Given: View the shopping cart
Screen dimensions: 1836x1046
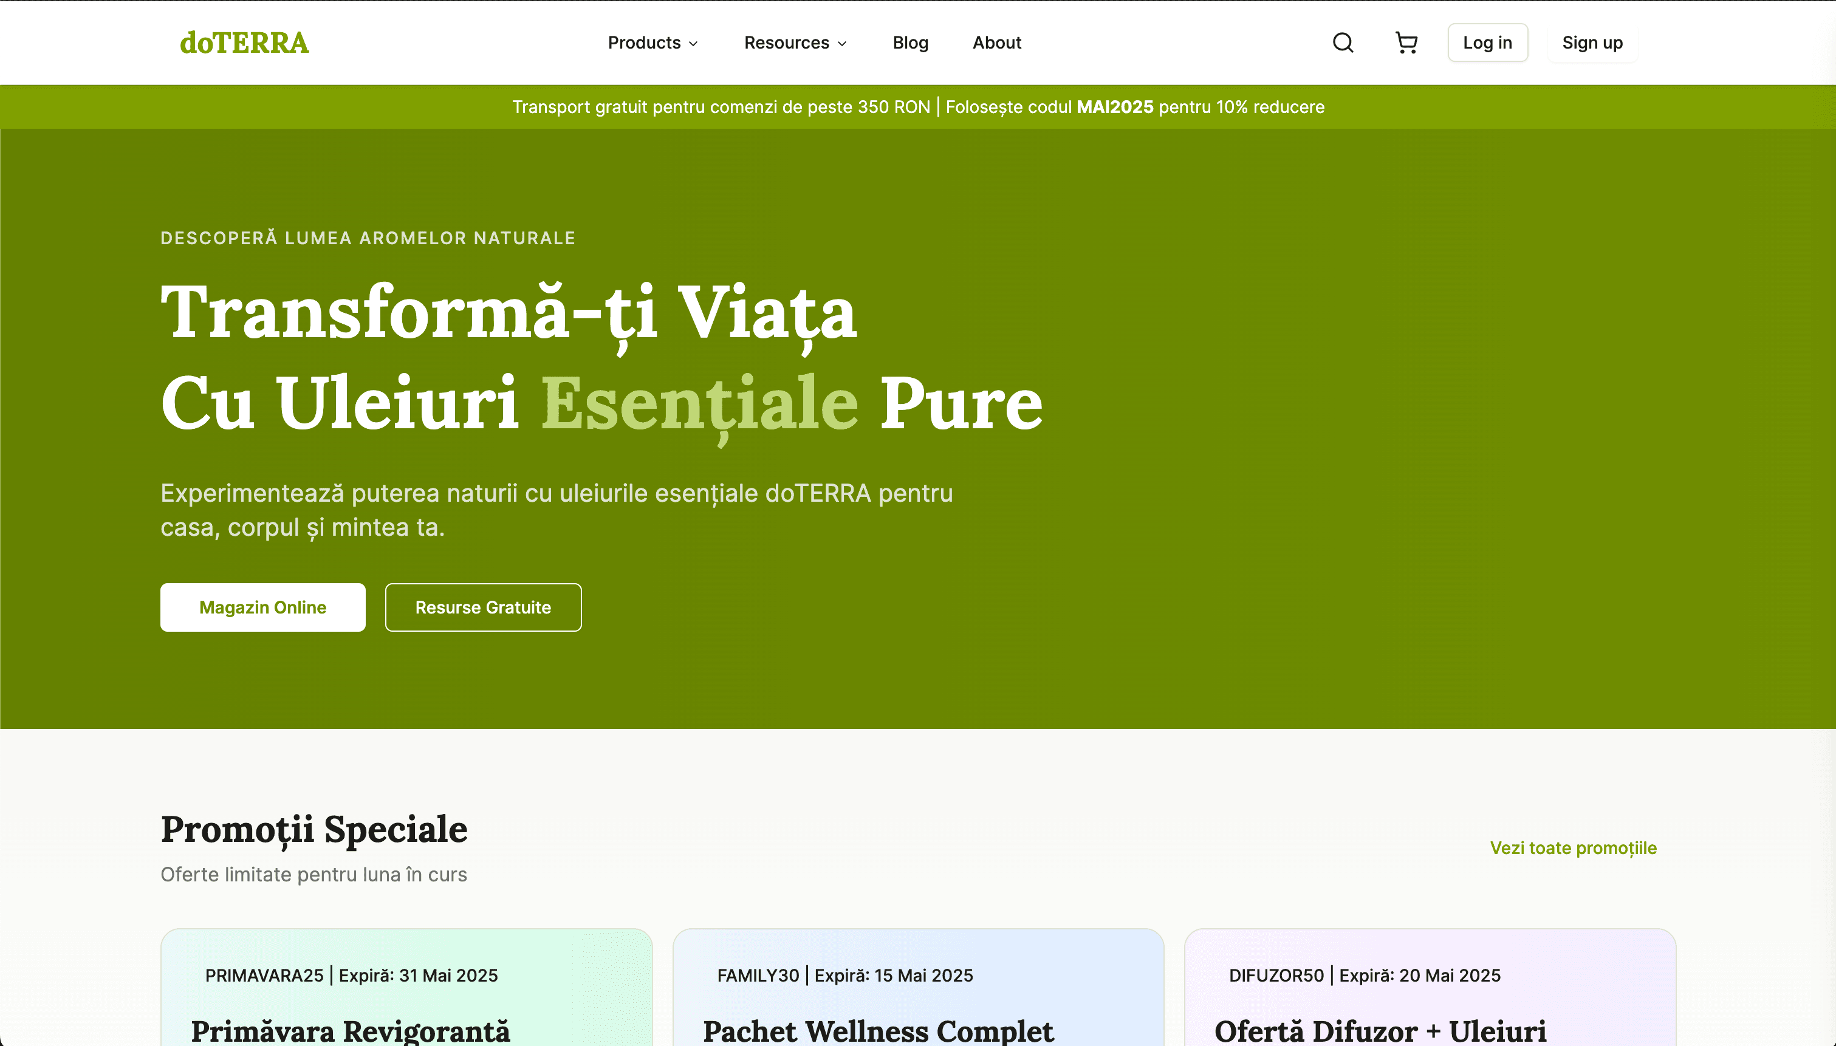Looking at the screenshot, I should (x=1406, y=43).
